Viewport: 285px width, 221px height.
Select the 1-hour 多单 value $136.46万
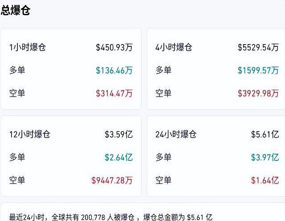[114, 70]
